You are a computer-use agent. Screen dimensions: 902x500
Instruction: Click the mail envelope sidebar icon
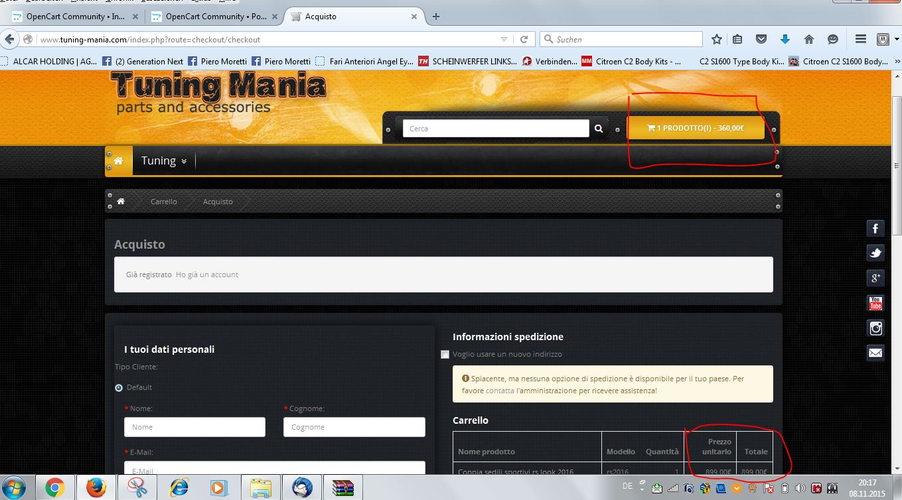pyautogui.click(x=875, y=352)
